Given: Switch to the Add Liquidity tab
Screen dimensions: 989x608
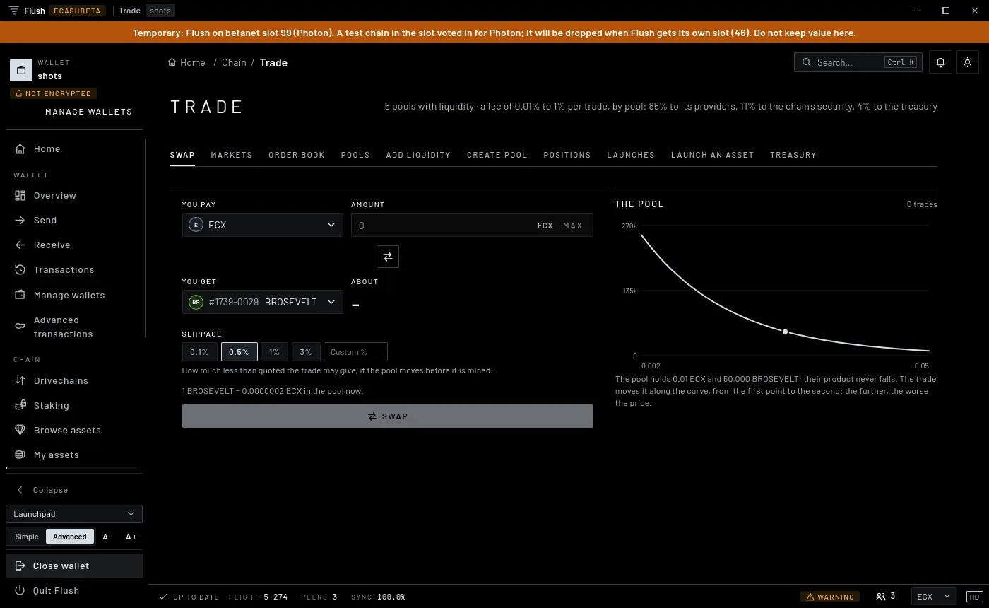Looking at the screenshot, I should (418, 155).
